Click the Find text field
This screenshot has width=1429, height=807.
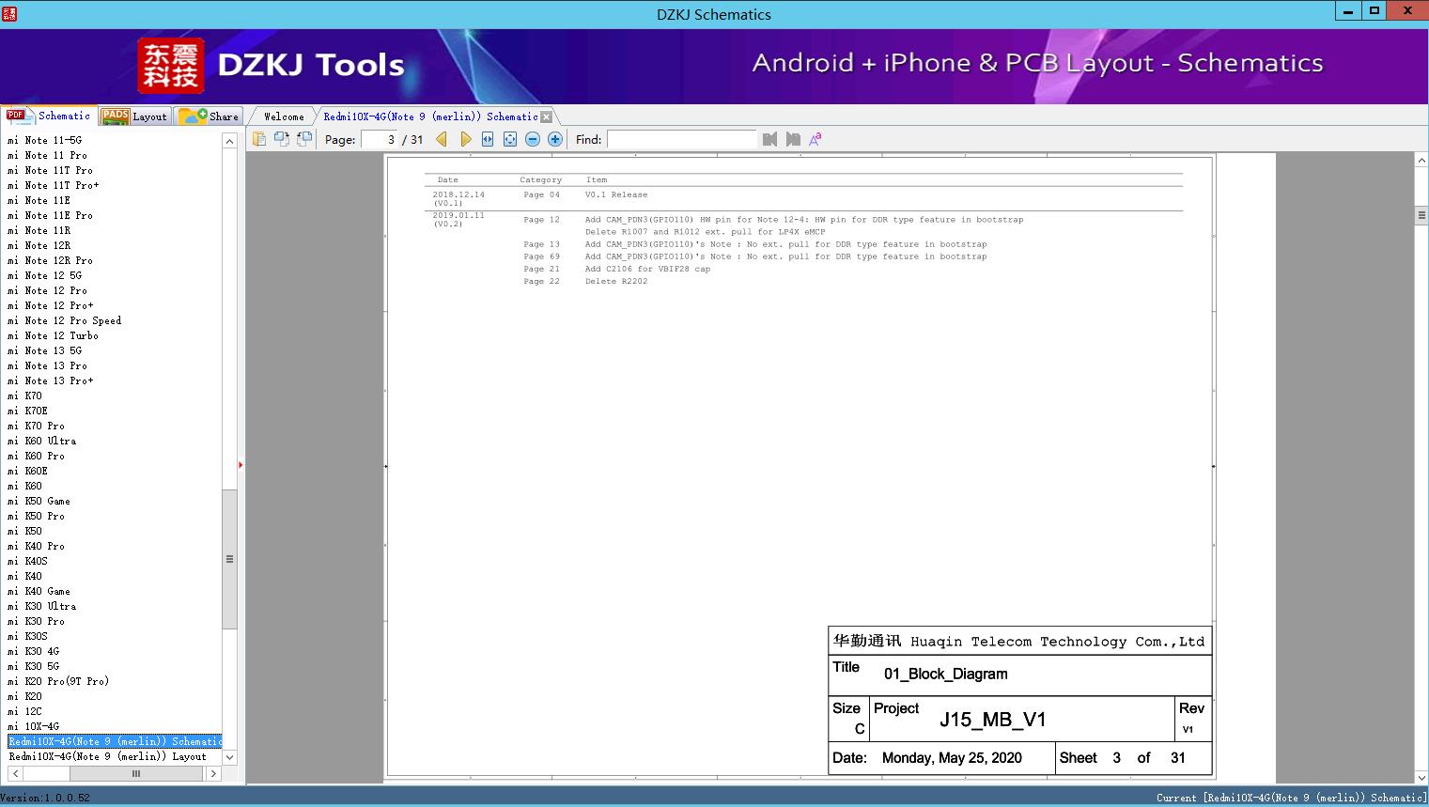coord(681,139)
